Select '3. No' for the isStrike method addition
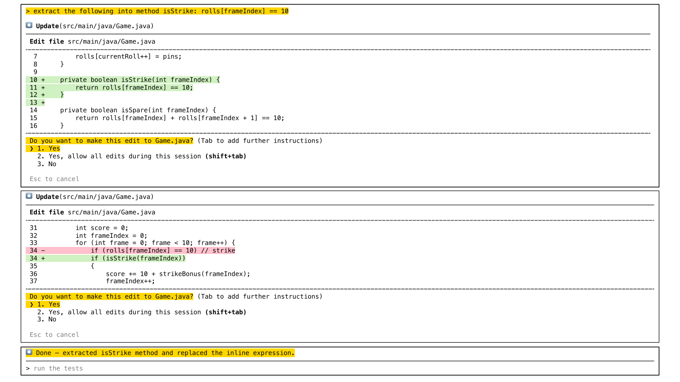The width and height of the screenshot is (680, 382). [46, 164]
